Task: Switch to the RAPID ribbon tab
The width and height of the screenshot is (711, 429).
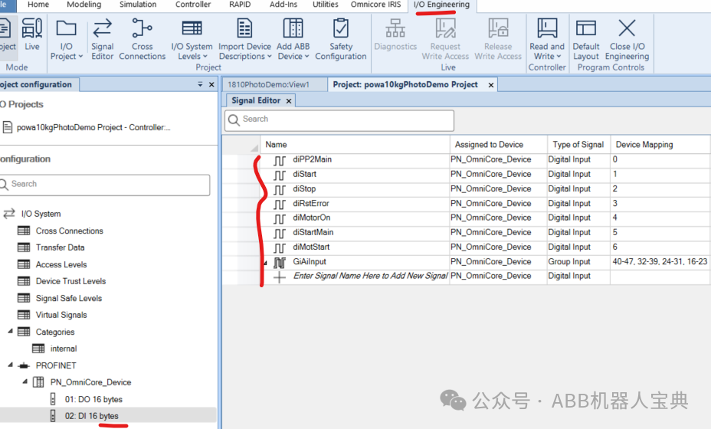Action: [x=239, y=5]
